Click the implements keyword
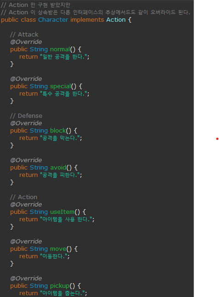 click(x=87, y=20)
